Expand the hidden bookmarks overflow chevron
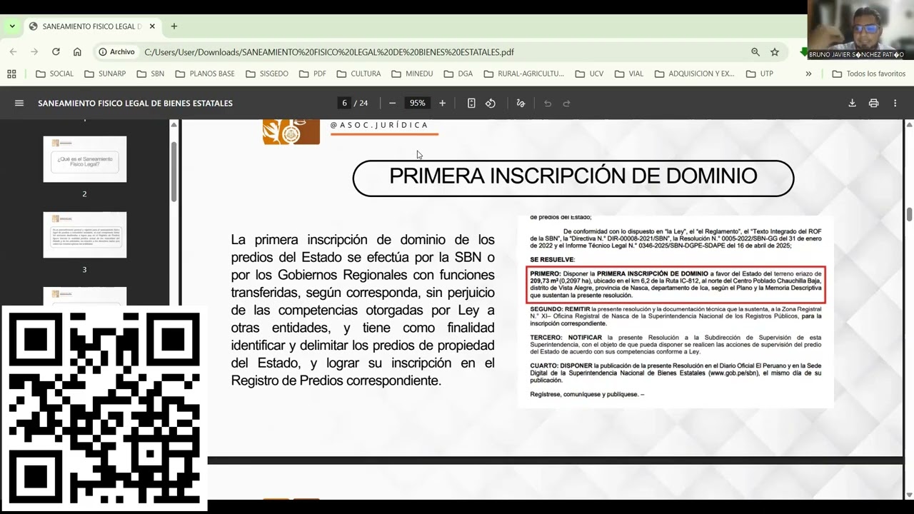 click(808, 74)
